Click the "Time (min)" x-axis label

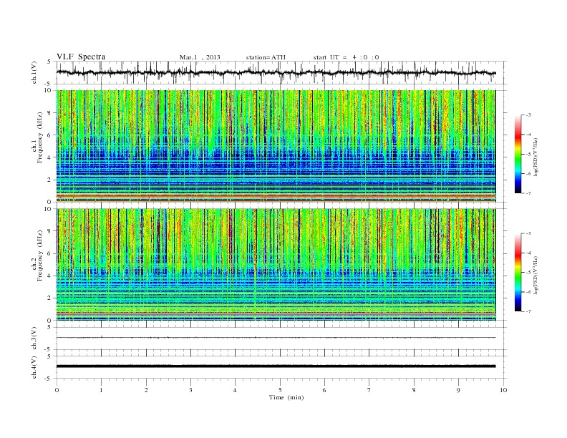pos(286,397)
